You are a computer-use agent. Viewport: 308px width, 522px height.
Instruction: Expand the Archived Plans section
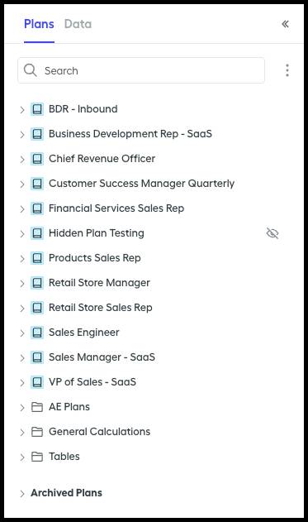click(x=22, y=493)
